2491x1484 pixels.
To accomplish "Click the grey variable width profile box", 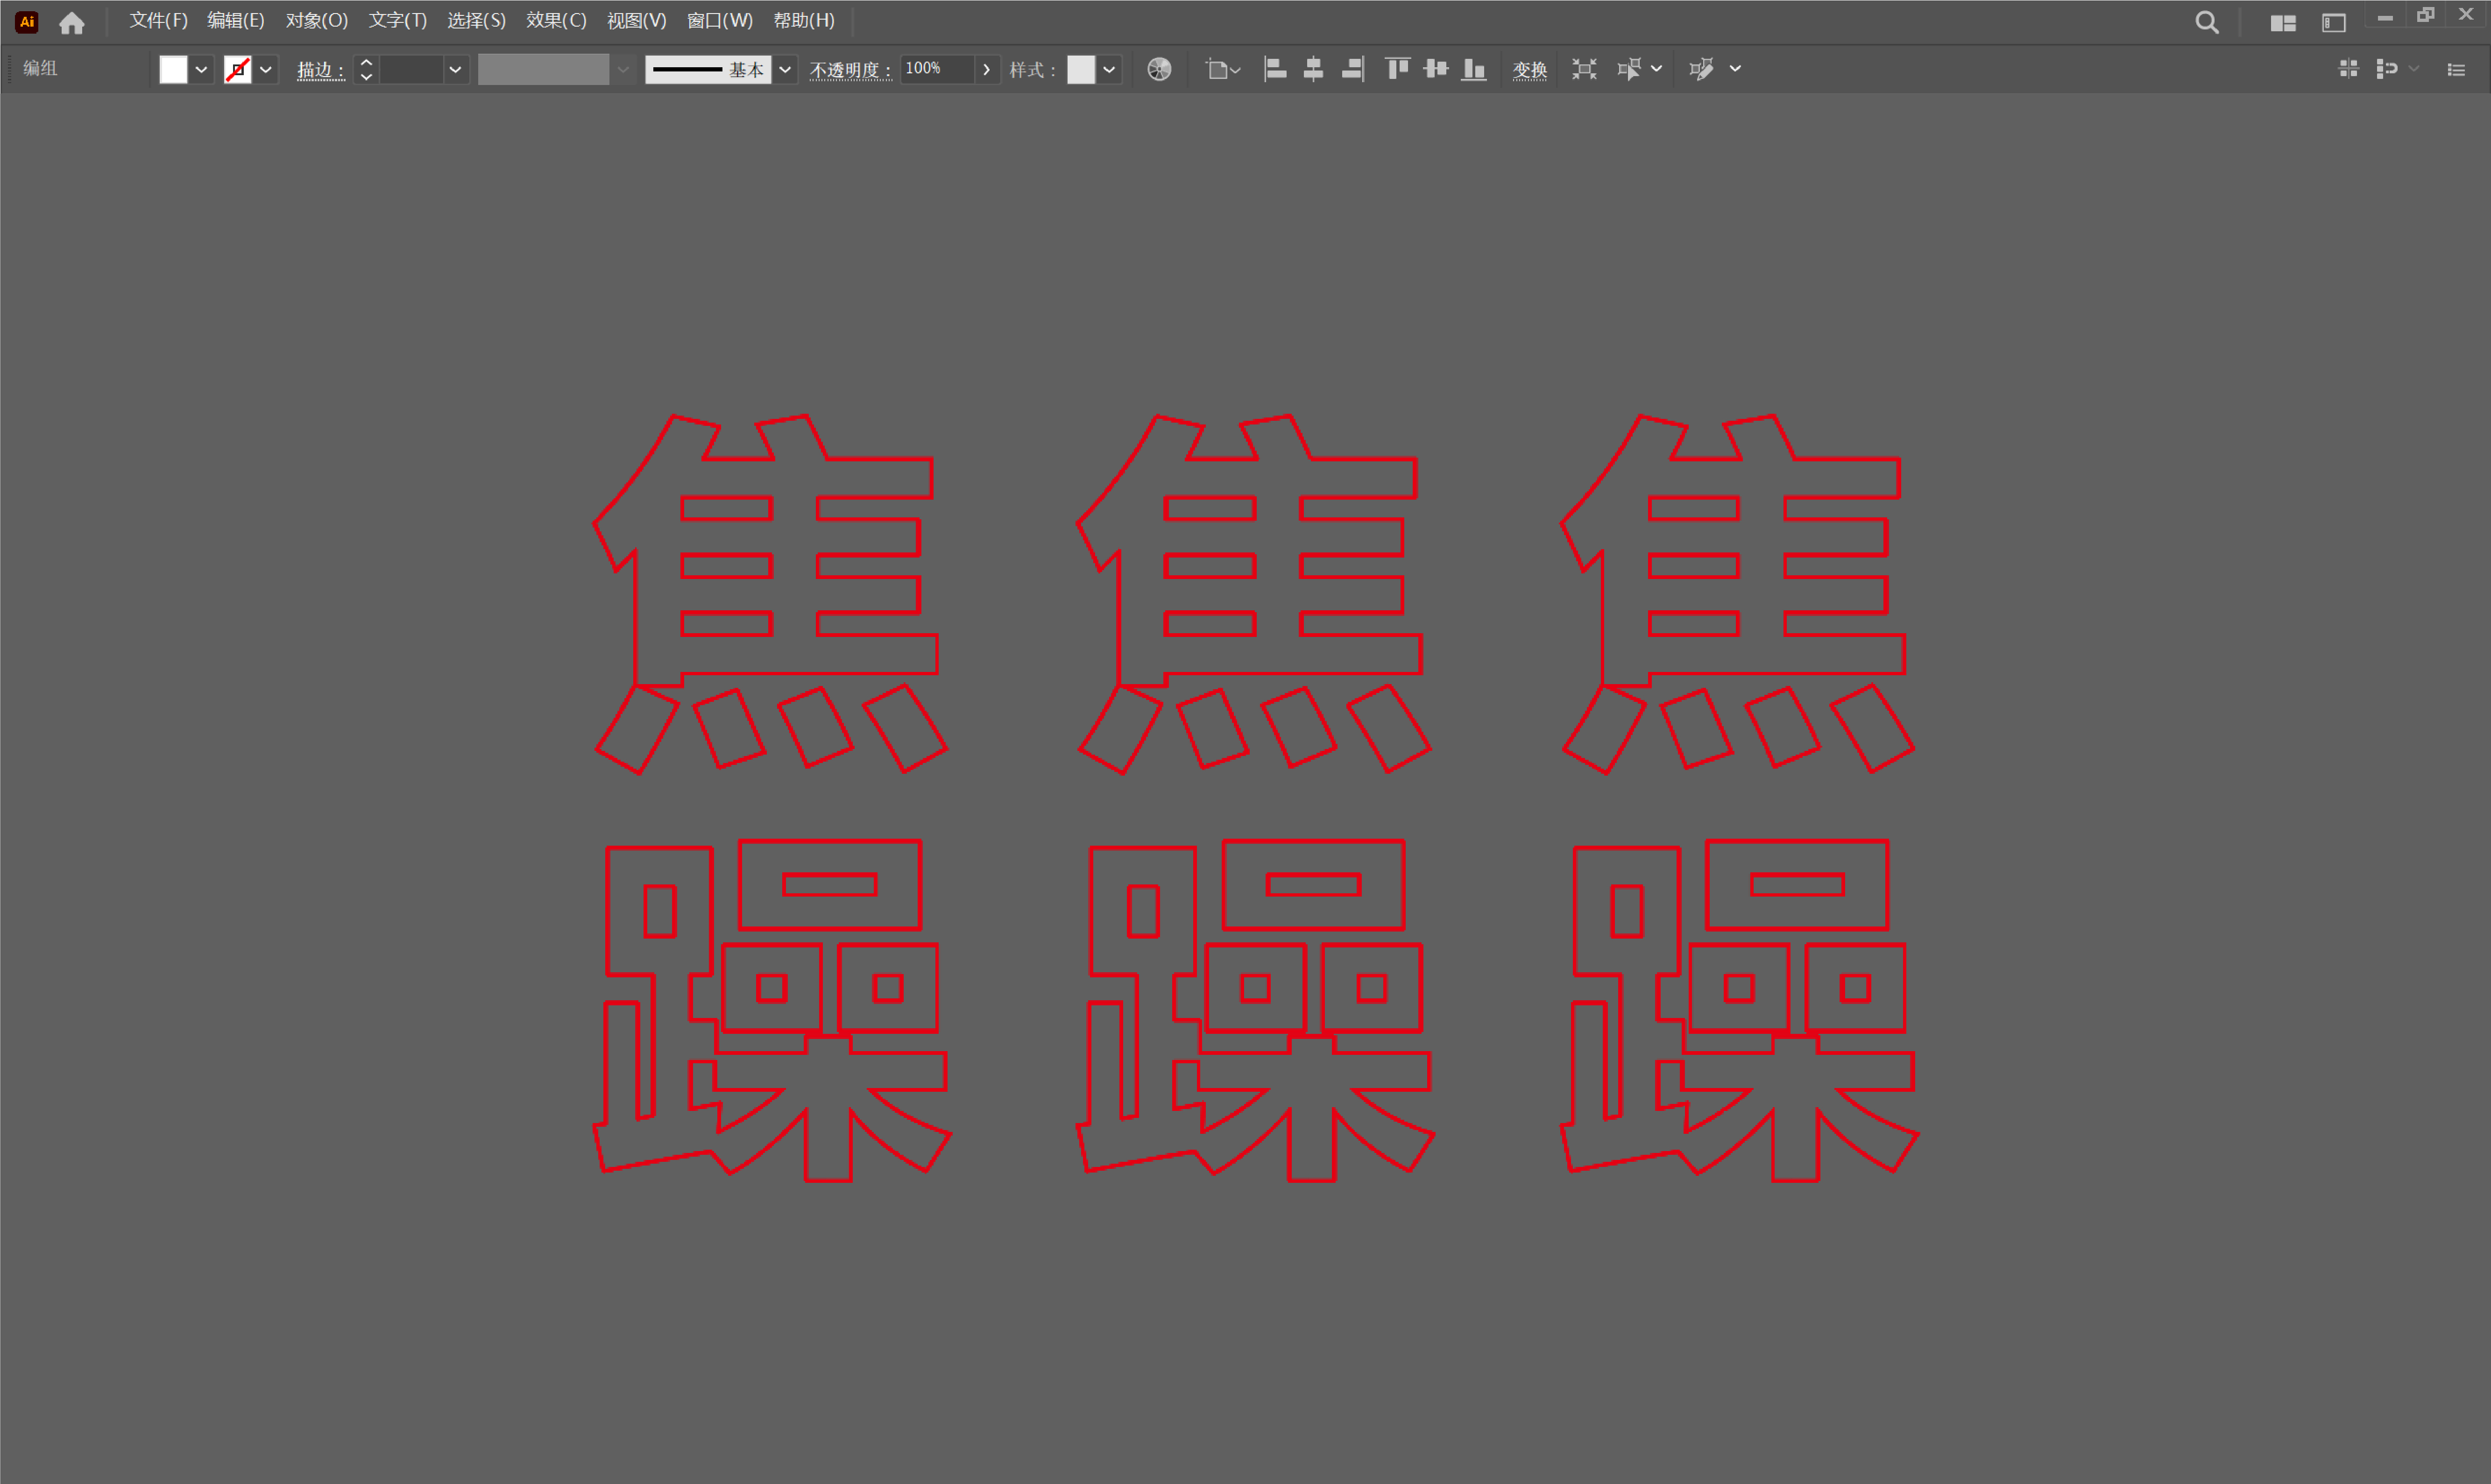I will click(x=543, y=69).
